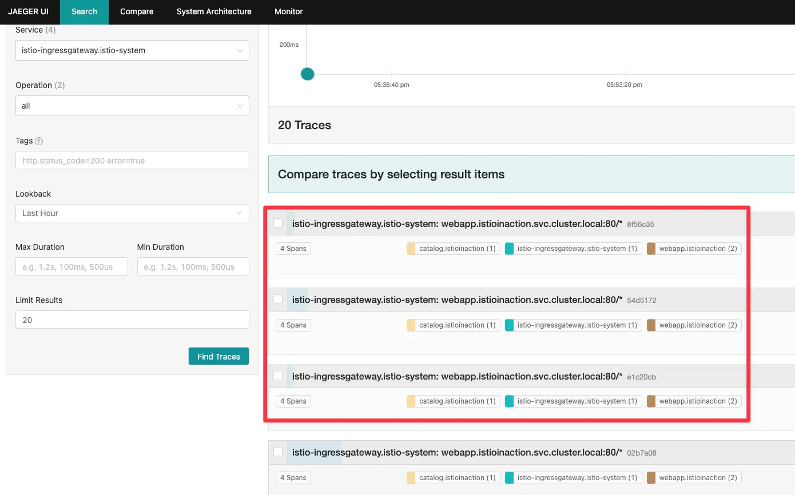The width and height of the screenshot is (795, 495).
Task: Click the 05:36:40 pm axis label
Action: [x=392, y=85]
